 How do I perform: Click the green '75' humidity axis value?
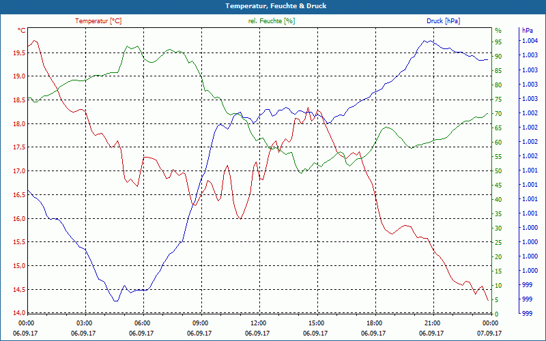[x=498, y=100]
